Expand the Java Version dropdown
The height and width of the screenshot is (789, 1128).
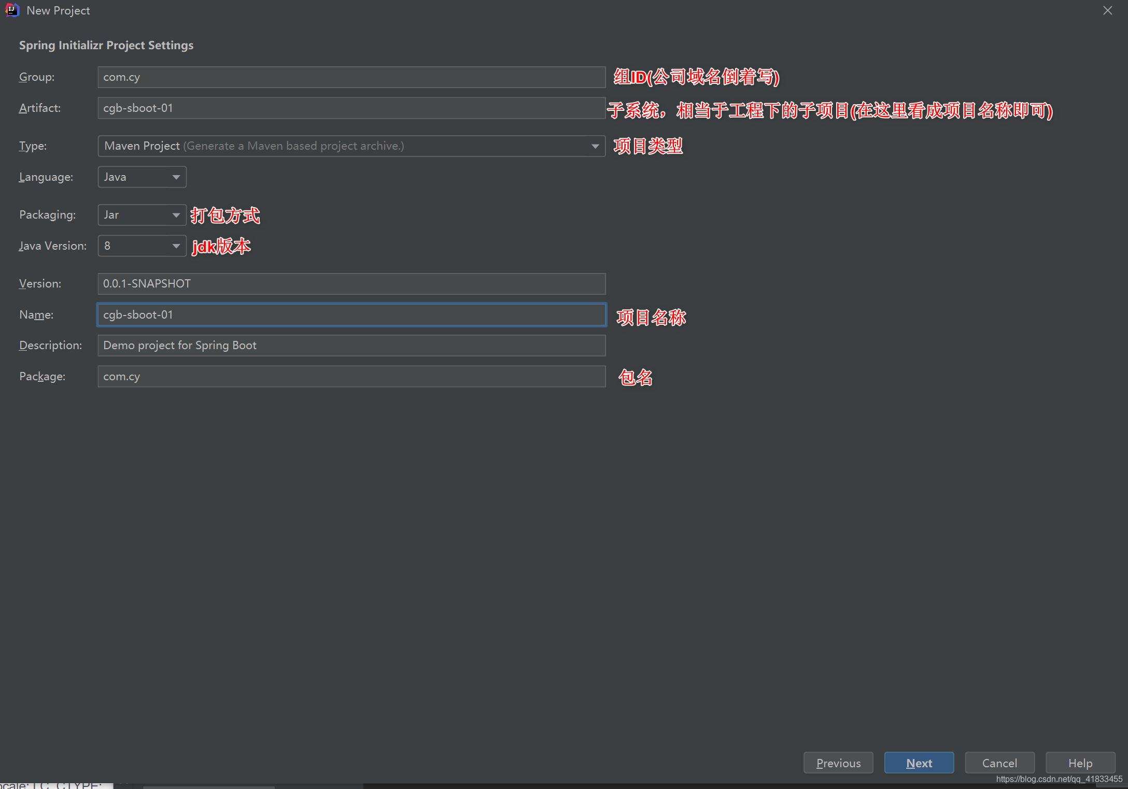coord(141,246)
